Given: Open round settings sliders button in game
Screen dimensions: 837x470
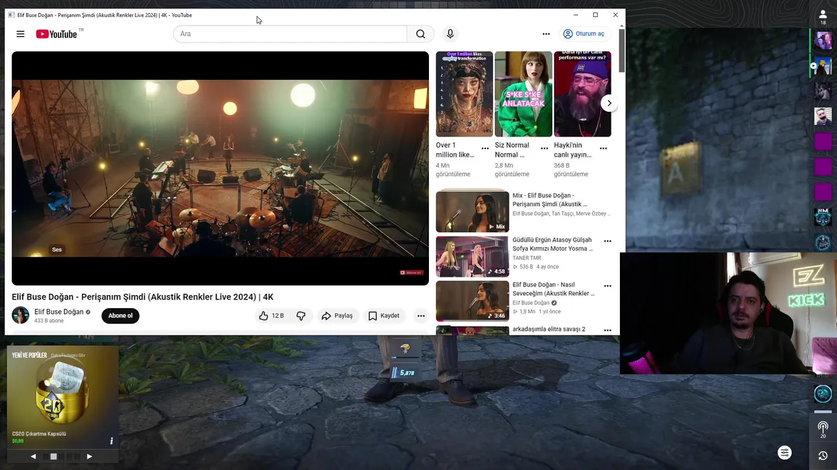Looking at the screenshot, I should pos(785,452).
